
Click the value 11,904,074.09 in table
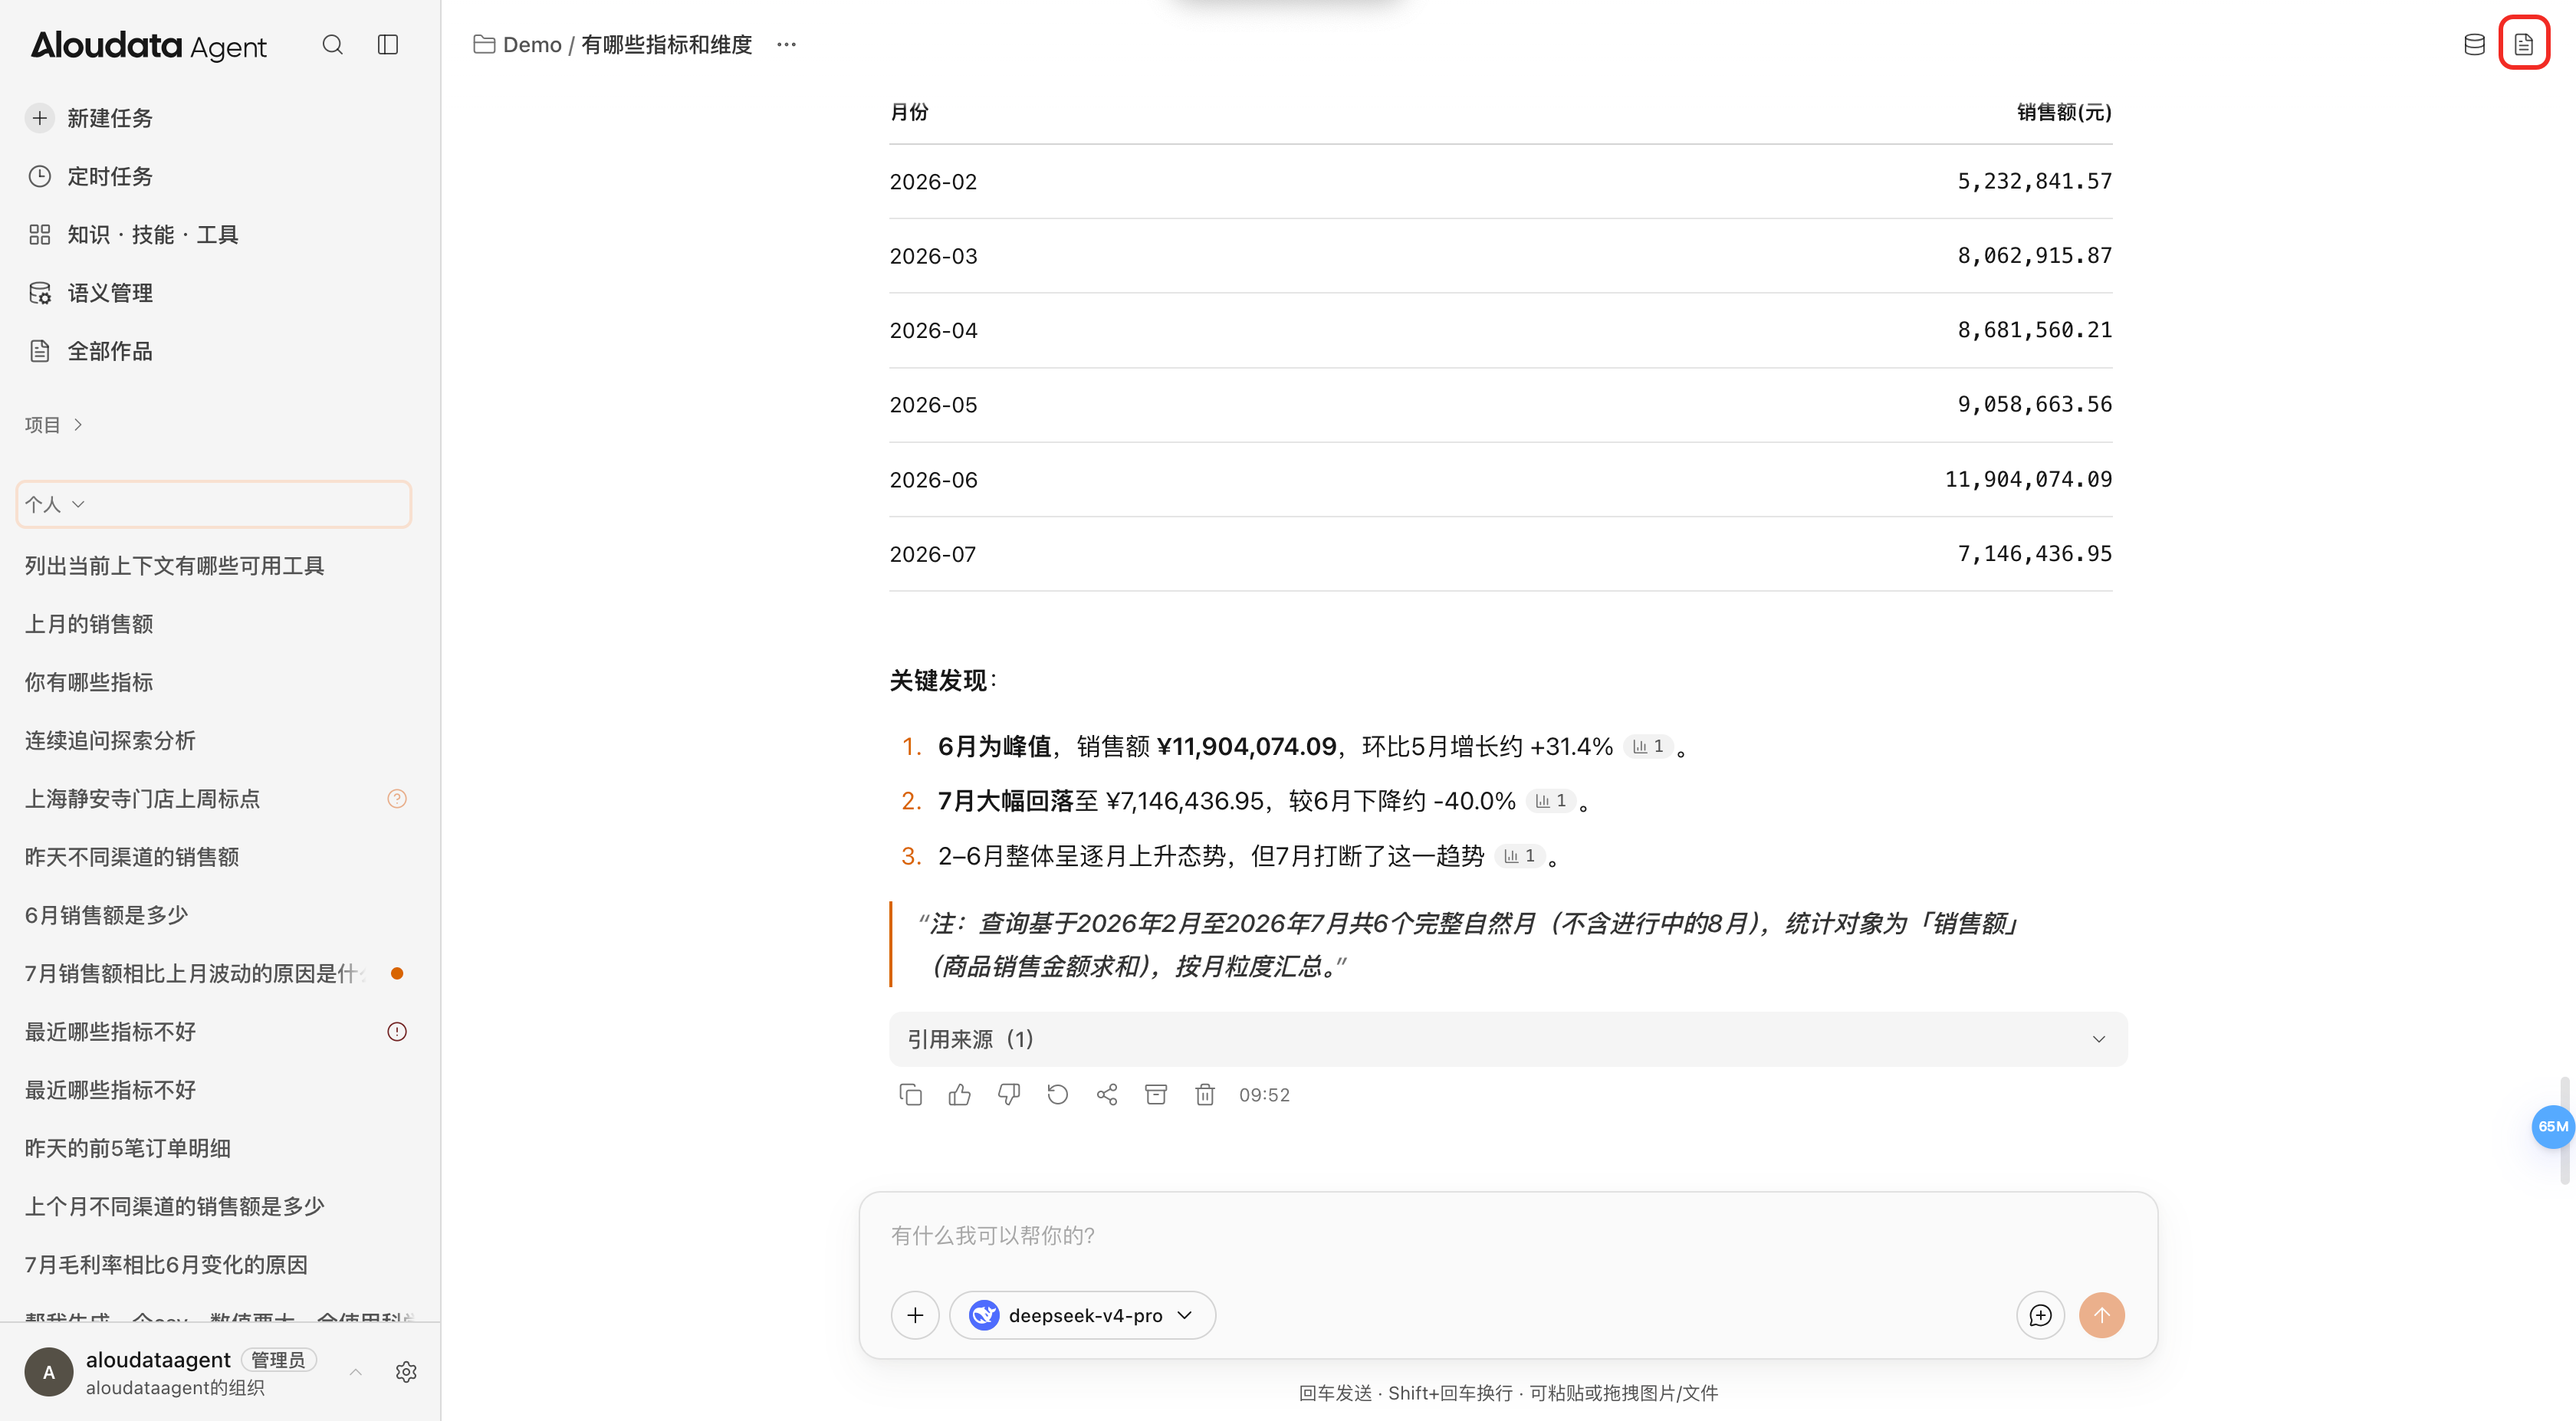pyautogui.click(x=2028, y=479)
